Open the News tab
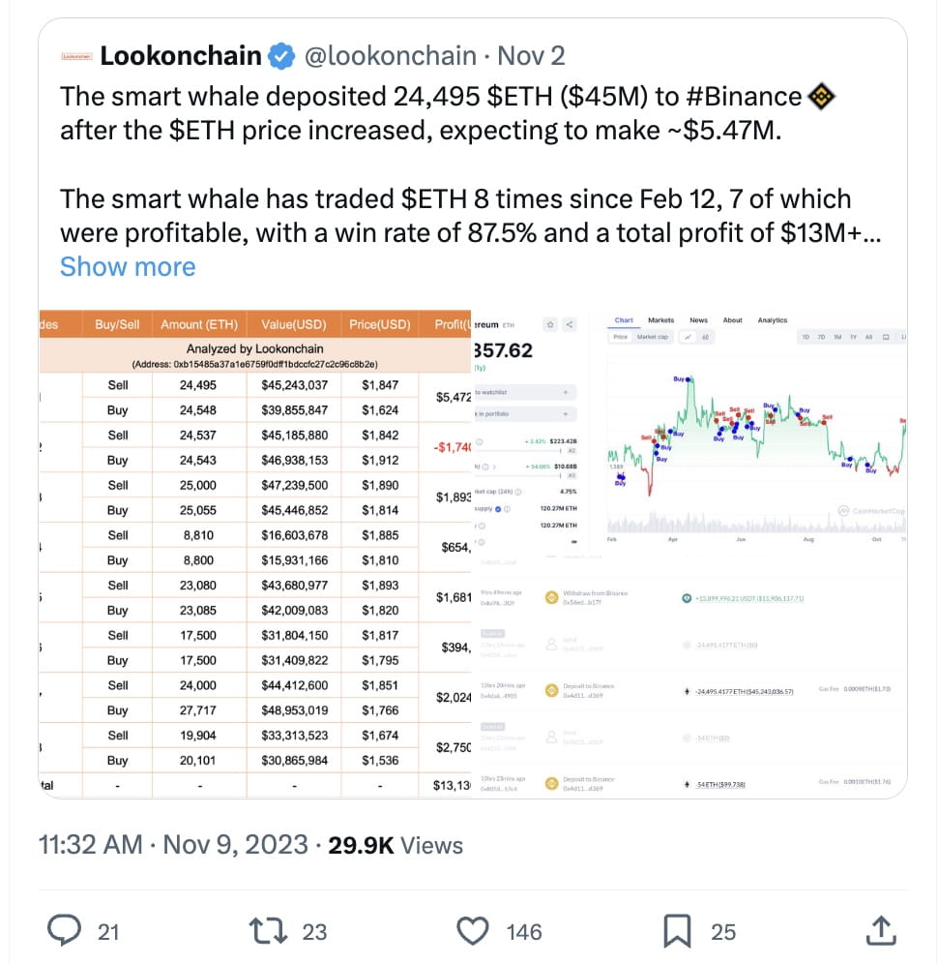Viewport: 938px width, 964px height. [x=698, y=320]
